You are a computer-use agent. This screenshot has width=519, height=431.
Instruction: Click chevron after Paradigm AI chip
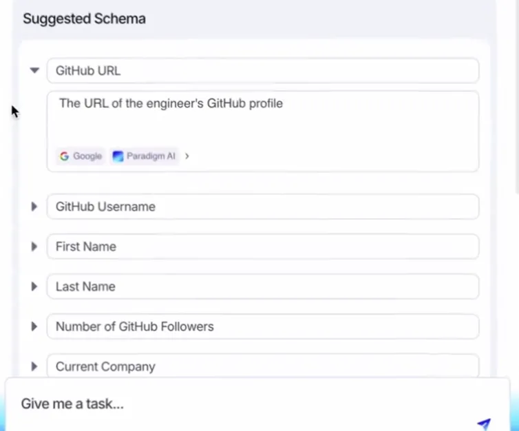click(187, 156)
